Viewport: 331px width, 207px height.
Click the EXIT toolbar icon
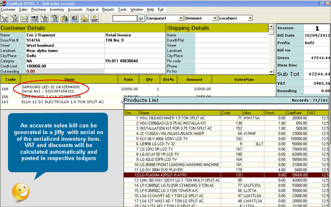coord(95,18)
